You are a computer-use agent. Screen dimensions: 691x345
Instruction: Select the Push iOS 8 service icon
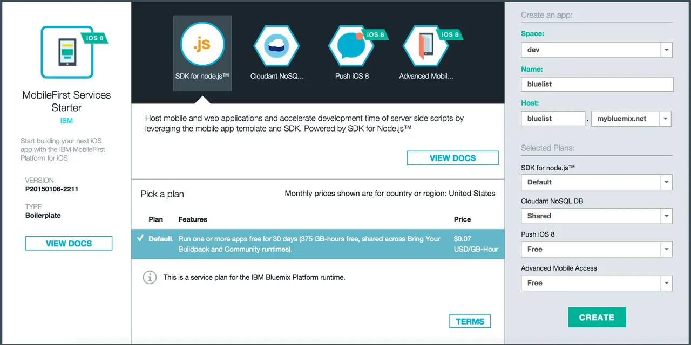point(352,46)
